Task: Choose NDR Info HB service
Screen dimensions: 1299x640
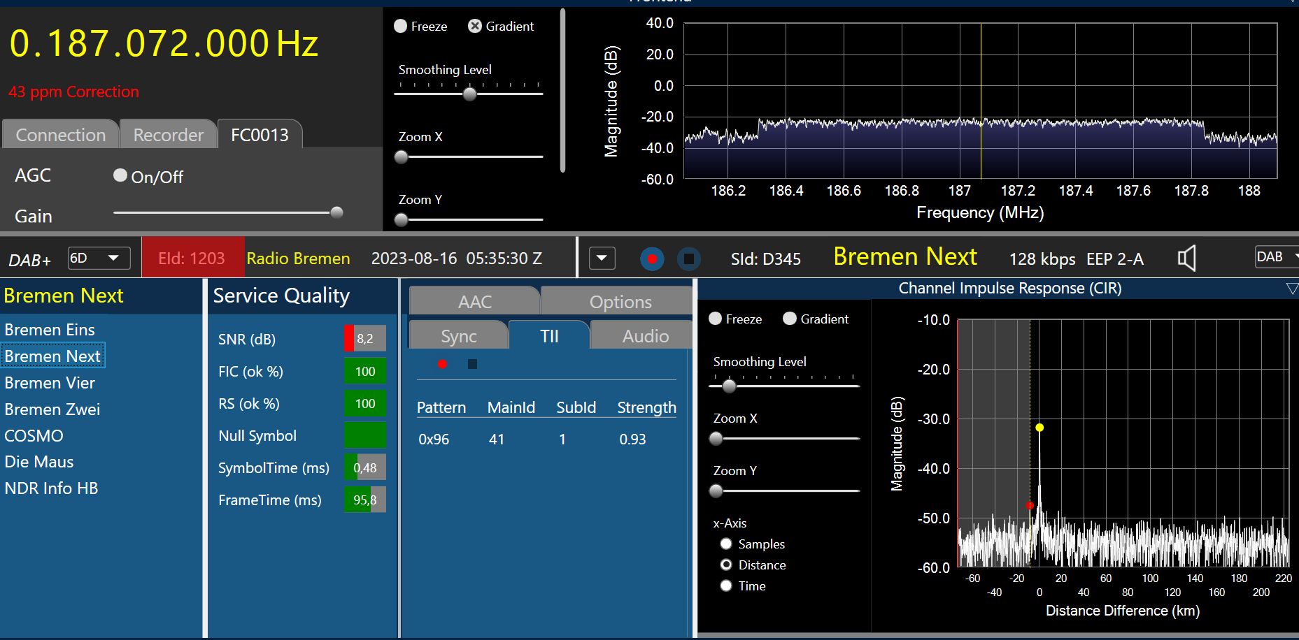Action: [51, 488]
